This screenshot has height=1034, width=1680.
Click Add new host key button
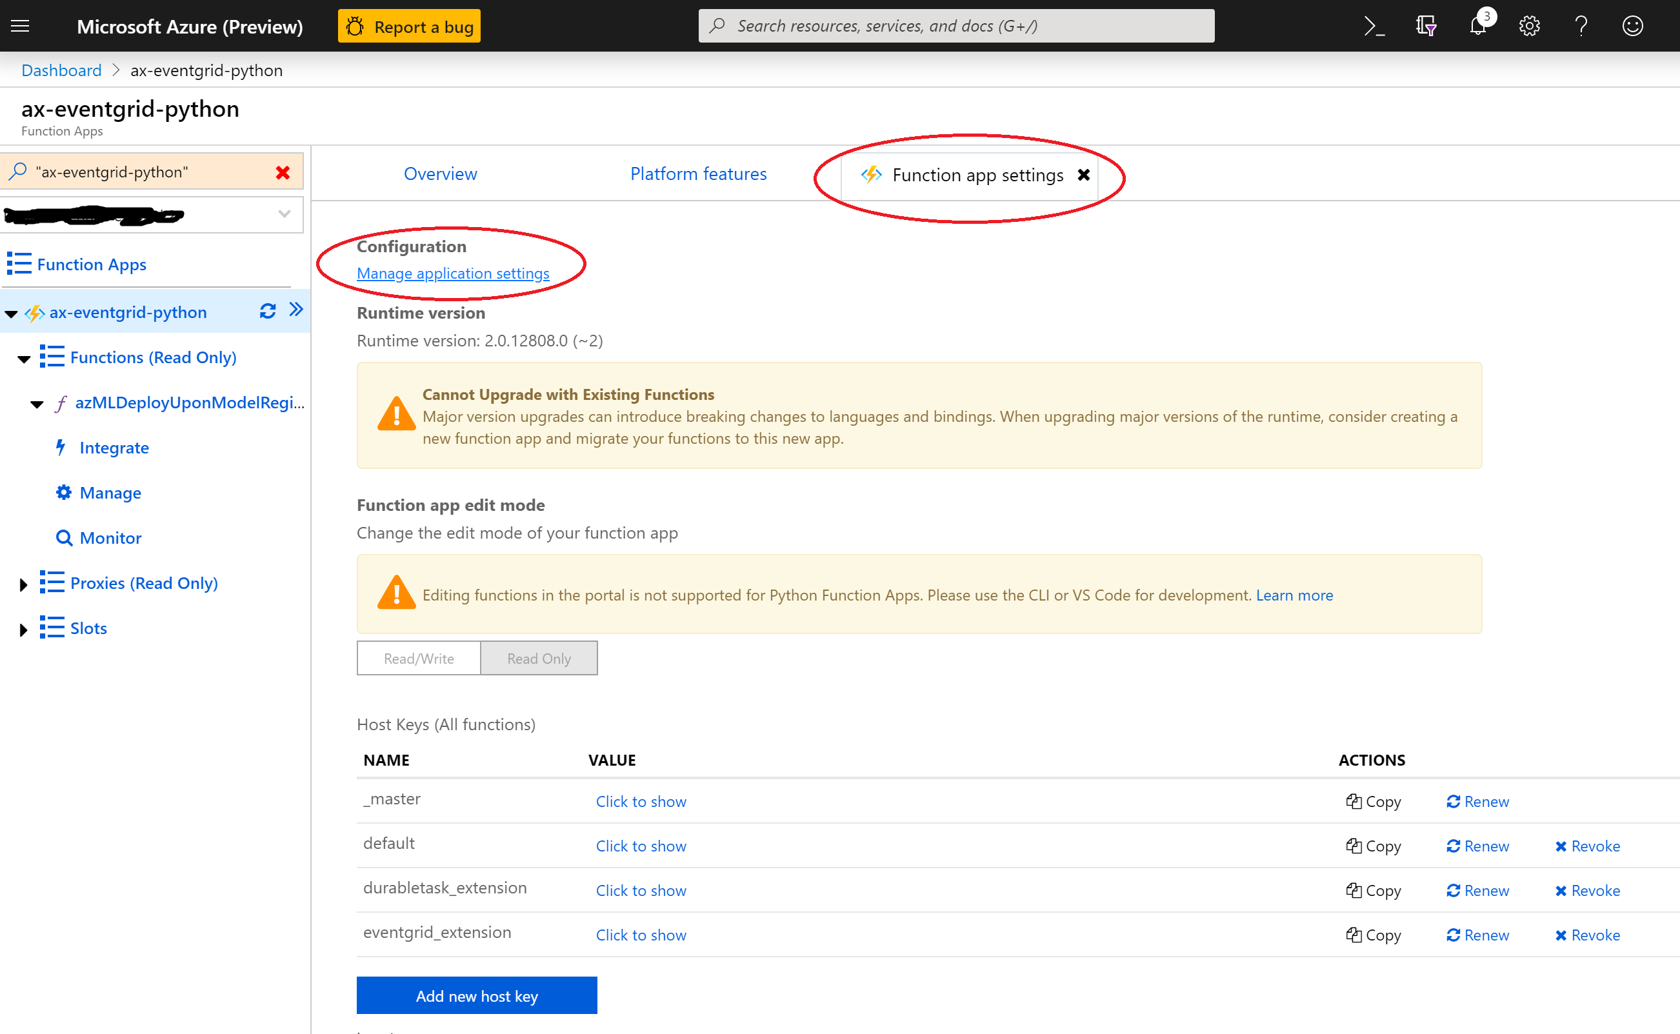[x=476, y=996]
